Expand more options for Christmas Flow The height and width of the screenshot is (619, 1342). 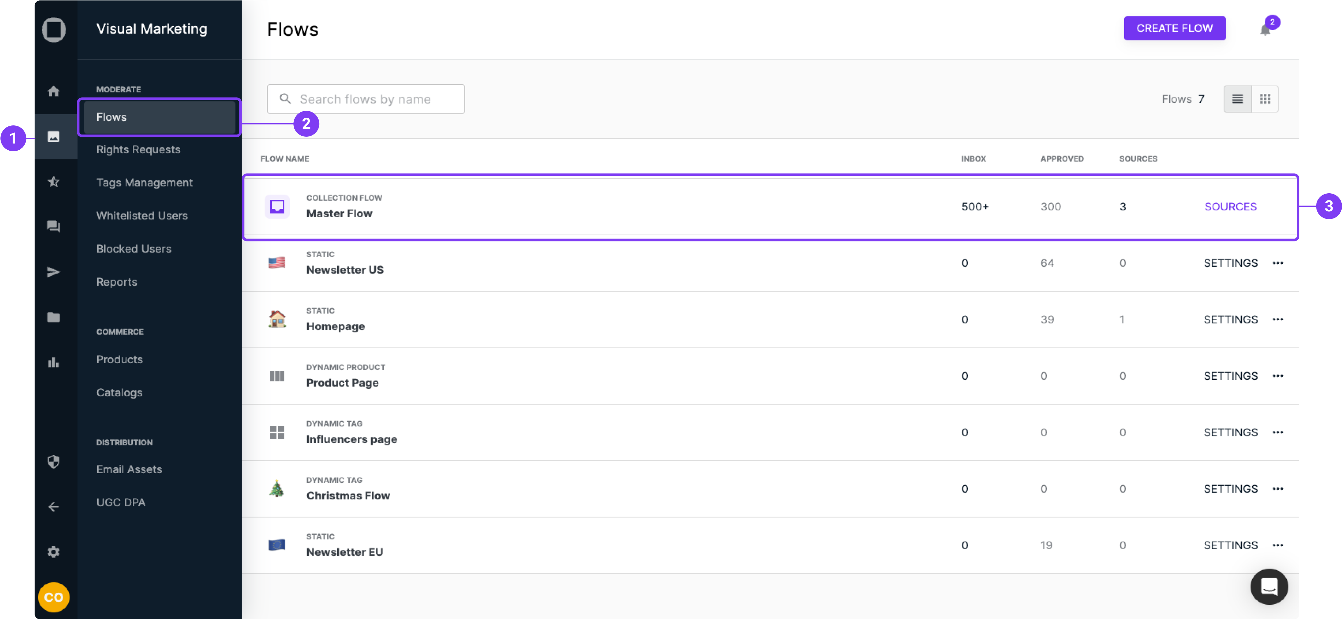pyautogui.click(x=1277, y=489)
